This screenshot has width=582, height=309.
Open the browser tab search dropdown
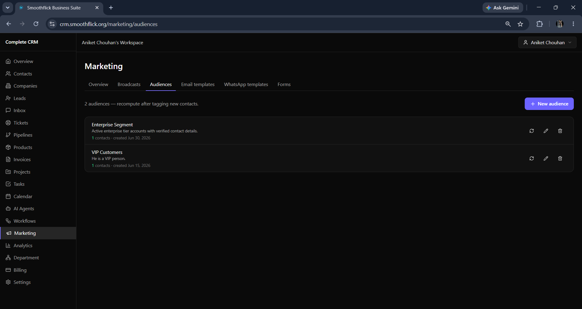click(8, 8)
